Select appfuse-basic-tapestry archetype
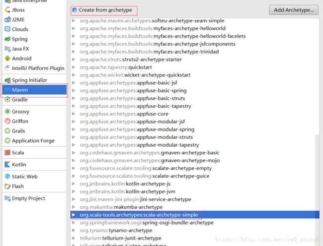The image size is (323, 246). pos(195,106)
